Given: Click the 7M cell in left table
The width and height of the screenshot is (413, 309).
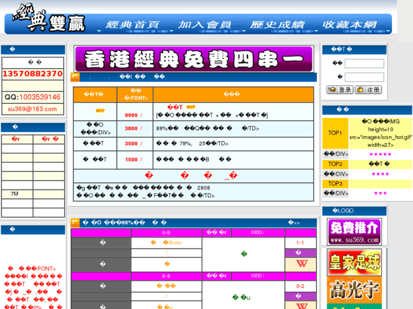Looking at the screenshot, I should click(x=17, y=194).
